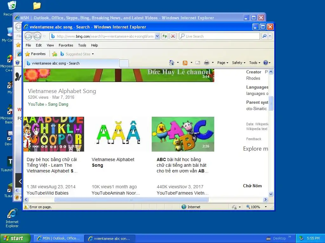This screenshot has height=243, width=325.
Task: Go forward with the Forward arrow button
Action: coord(37,36)
